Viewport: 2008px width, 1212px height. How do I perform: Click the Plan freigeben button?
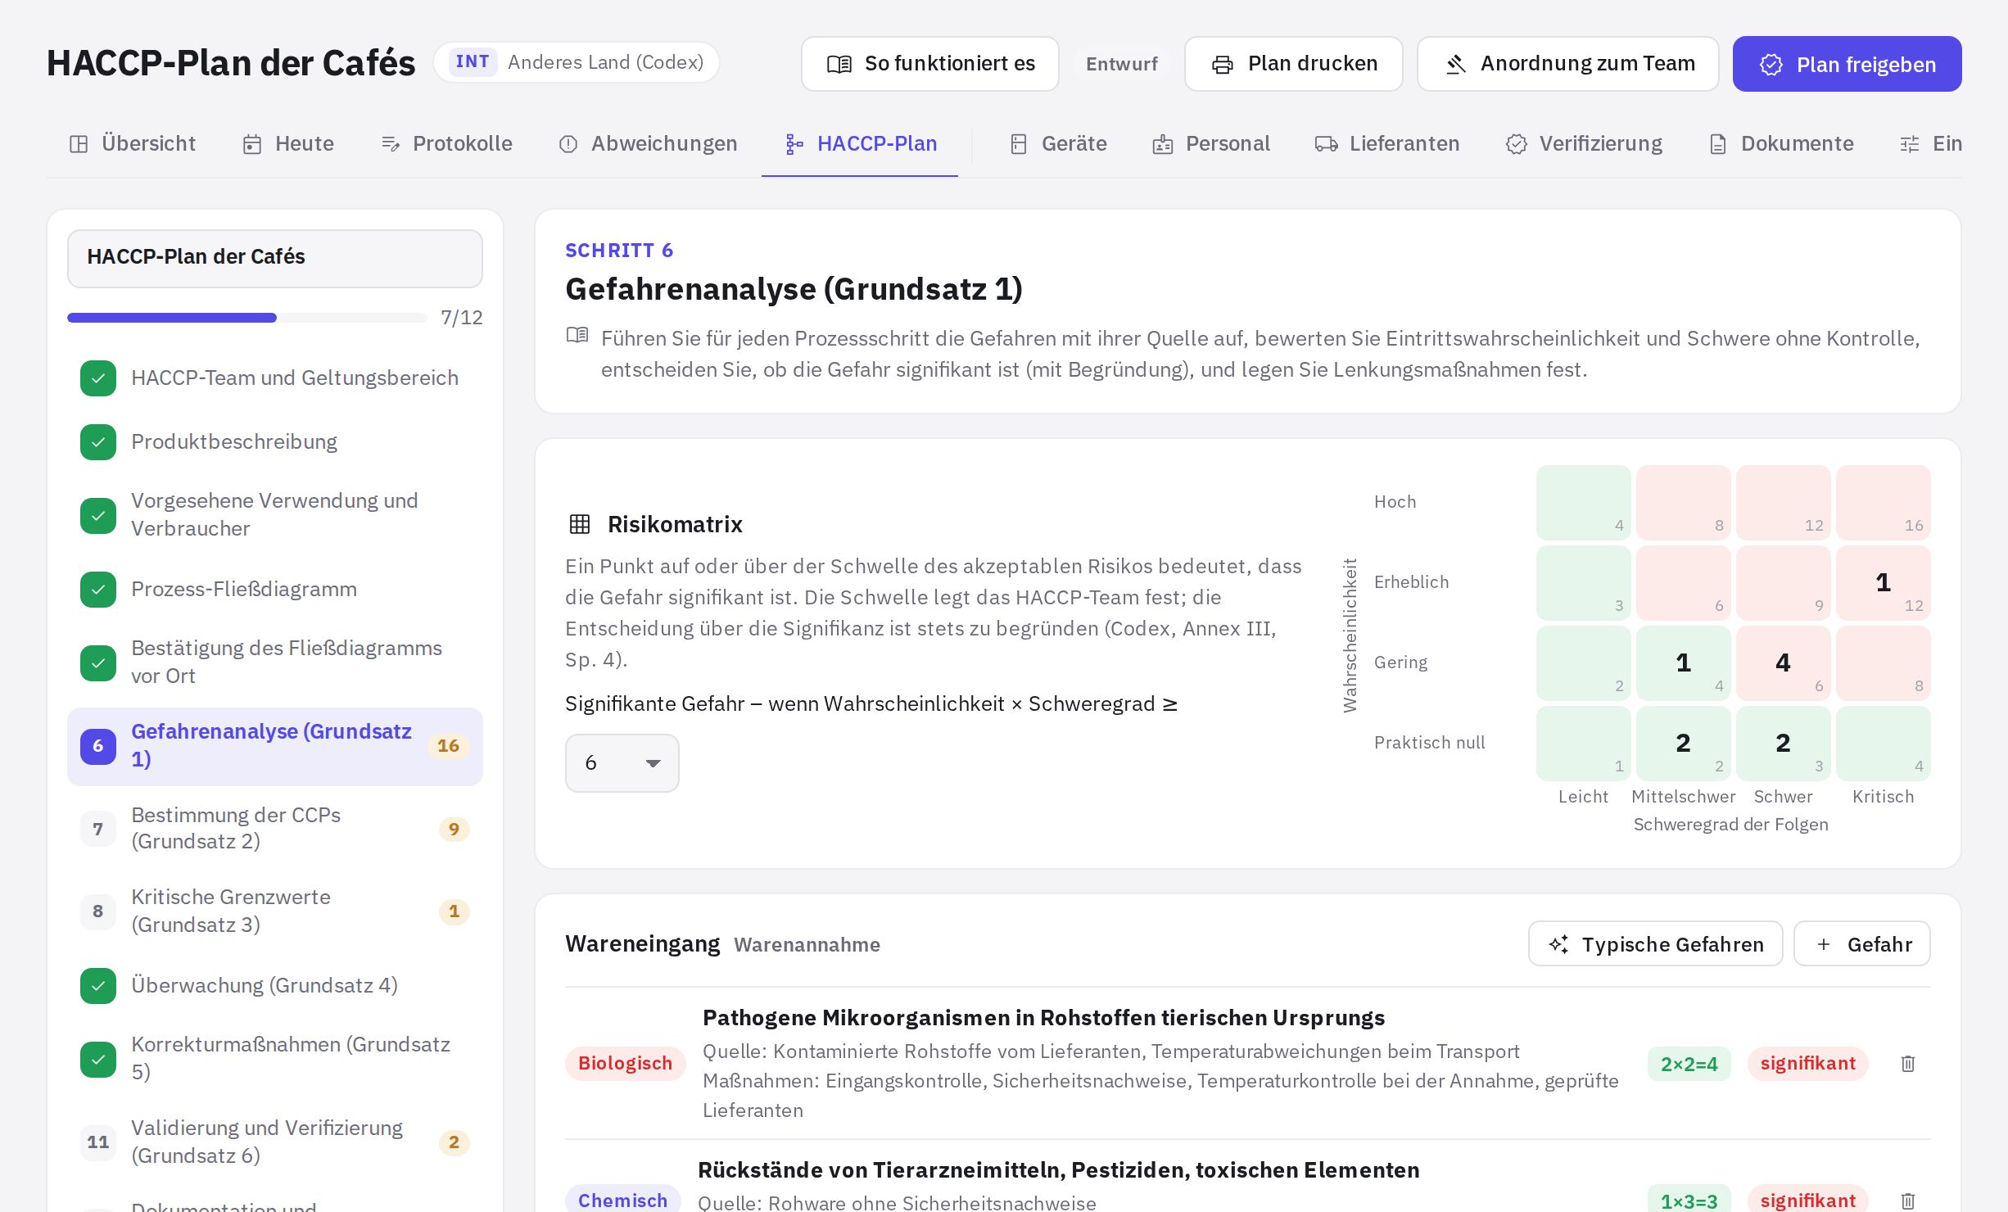click(x=1847, y=64)
